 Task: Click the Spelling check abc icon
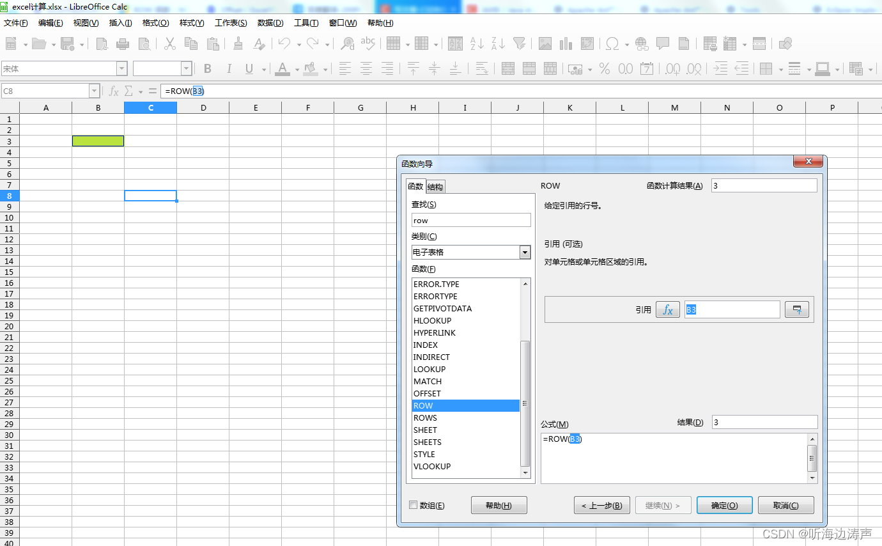coord(368,43)
